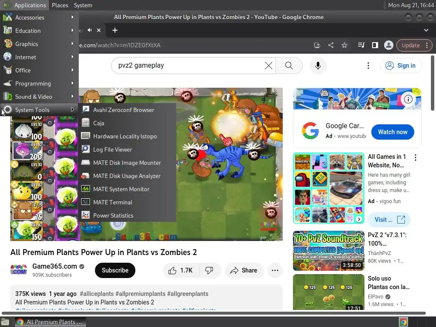The width and height of the screenshot is (436, 327).
Task: Open the Game365.com channel avatar
Action: point(19,270)
